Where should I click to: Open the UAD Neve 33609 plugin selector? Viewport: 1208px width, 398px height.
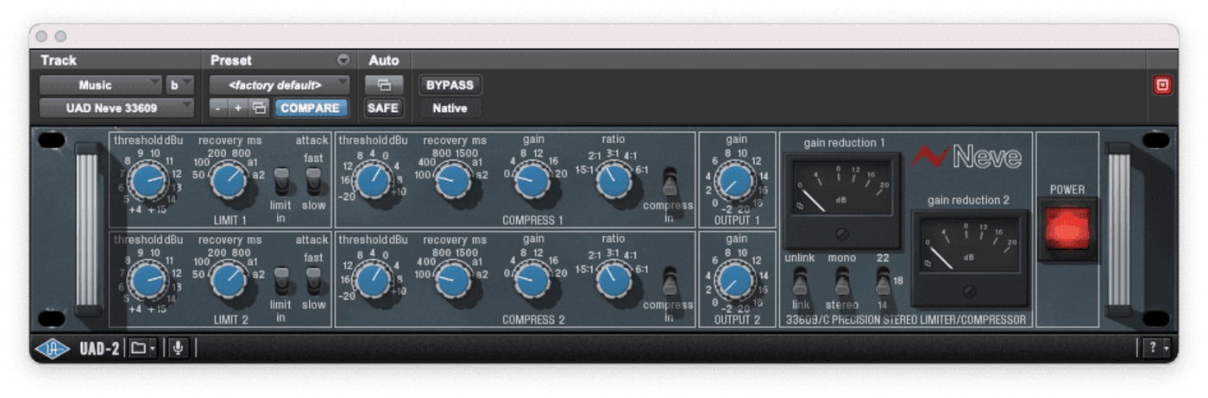tap(117, 109)
